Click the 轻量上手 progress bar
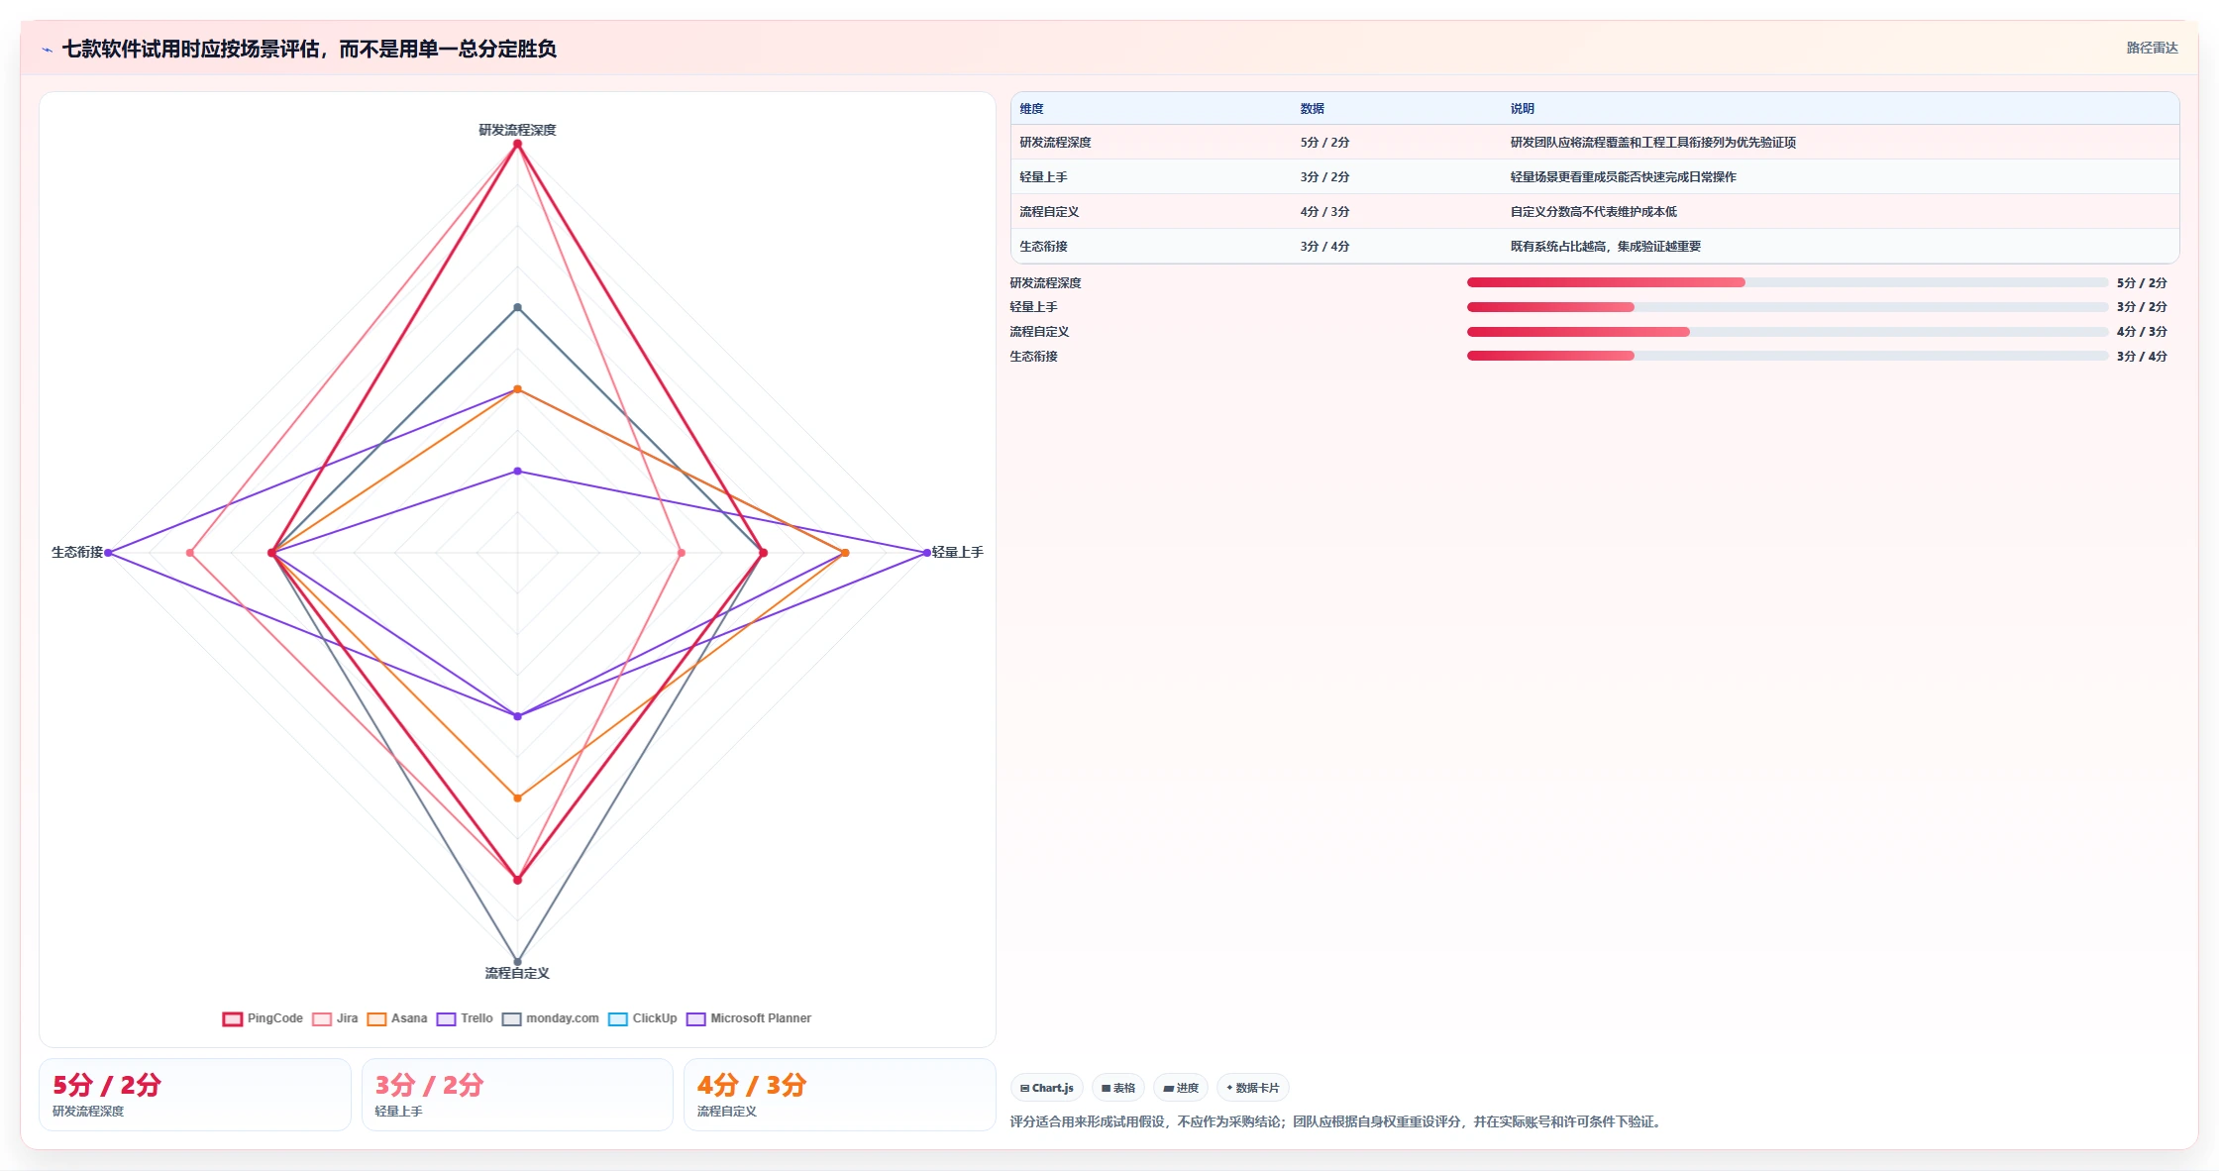 [x=1787, y=307]
